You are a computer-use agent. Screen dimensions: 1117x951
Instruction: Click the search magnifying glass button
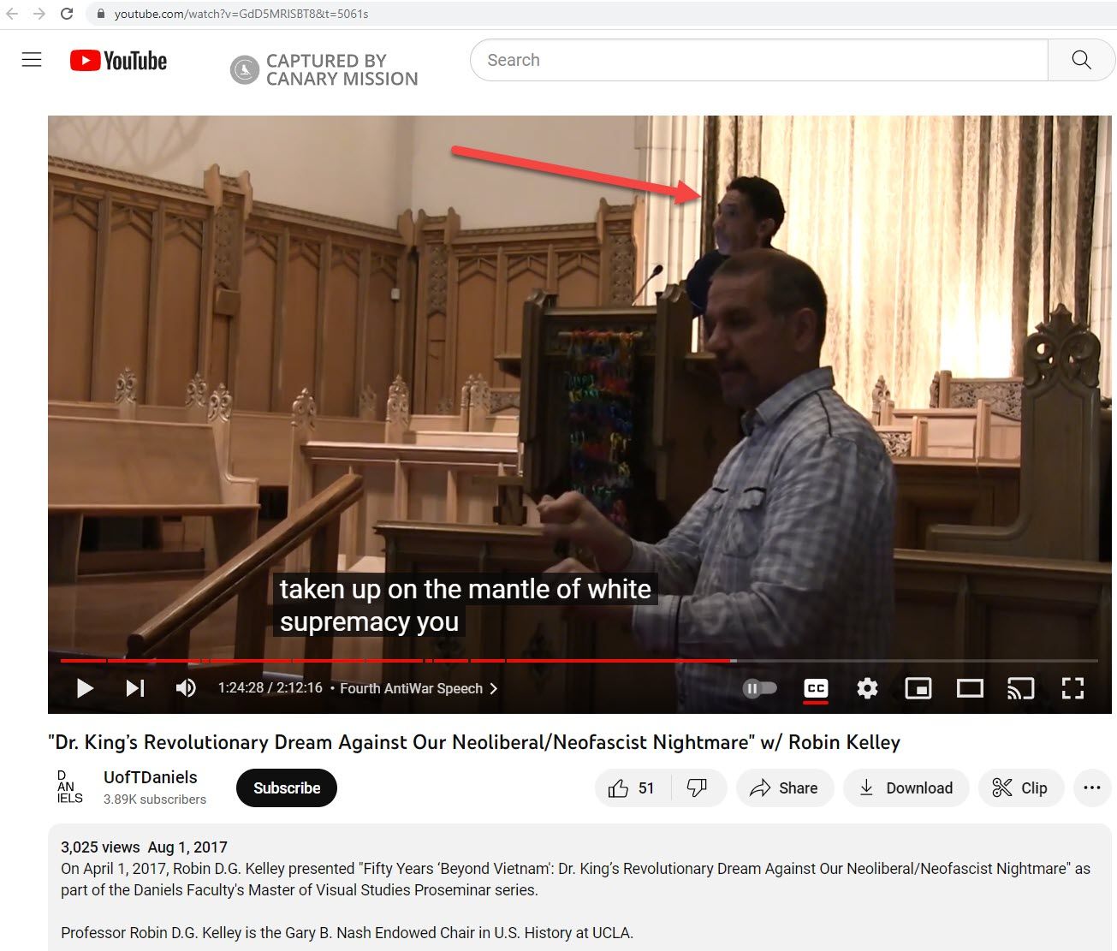pos(1081,60)
